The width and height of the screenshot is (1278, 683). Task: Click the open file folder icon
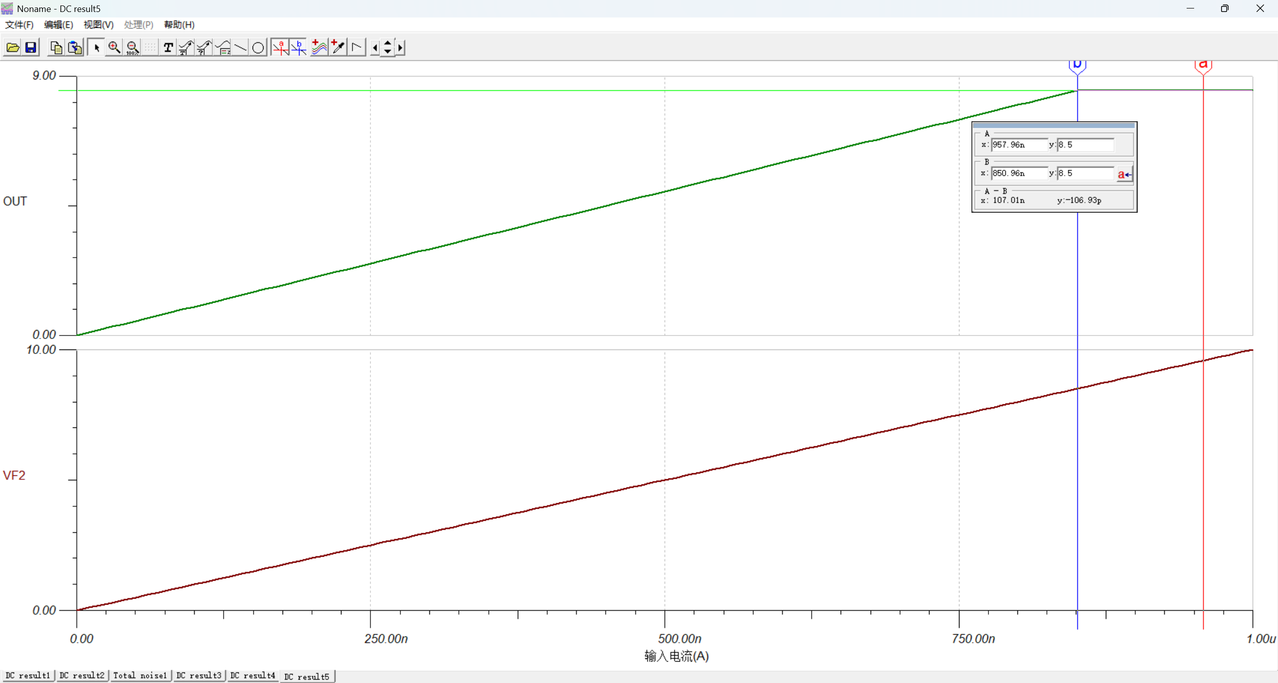(12, 48)
